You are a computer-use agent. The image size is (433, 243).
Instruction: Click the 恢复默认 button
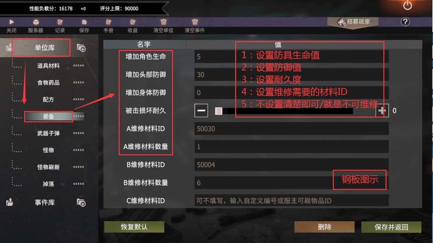click(x=134, y=227)
